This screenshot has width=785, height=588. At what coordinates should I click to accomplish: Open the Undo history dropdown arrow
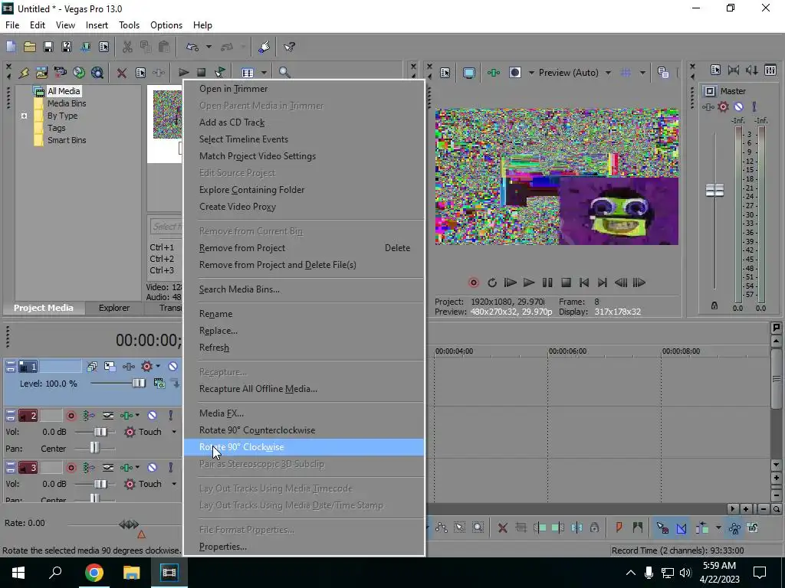tap(209, 47)
